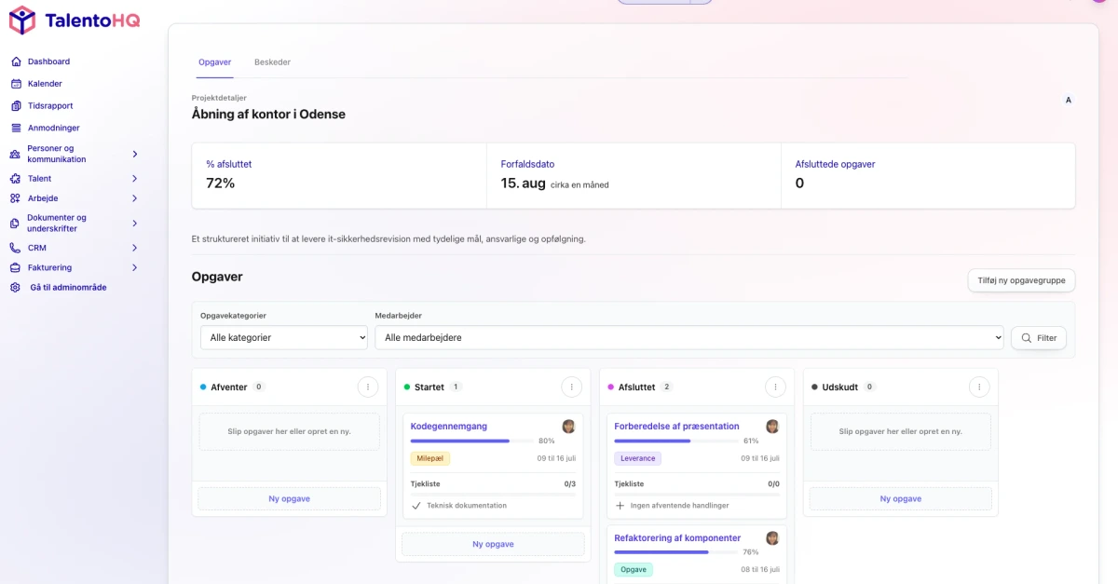Go to Dashboard in the sidebar
This screenshot has width=1118, height=584.
48,61
